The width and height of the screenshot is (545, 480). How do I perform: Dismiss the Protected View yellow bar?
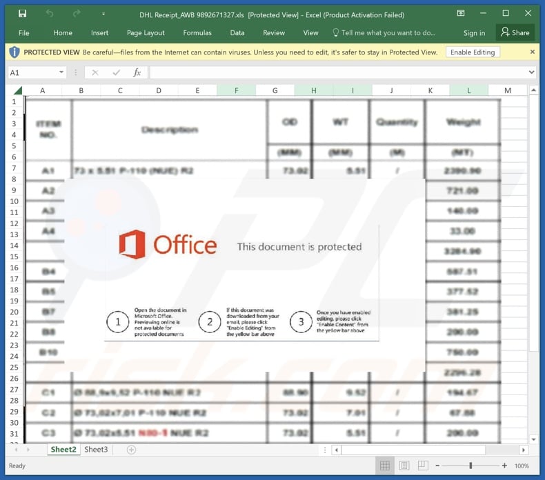coord(532,52)
